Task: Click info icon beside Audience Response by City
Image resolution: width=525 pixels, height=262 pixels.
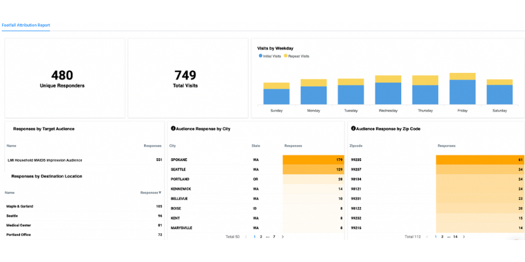Action: (173, 129)
